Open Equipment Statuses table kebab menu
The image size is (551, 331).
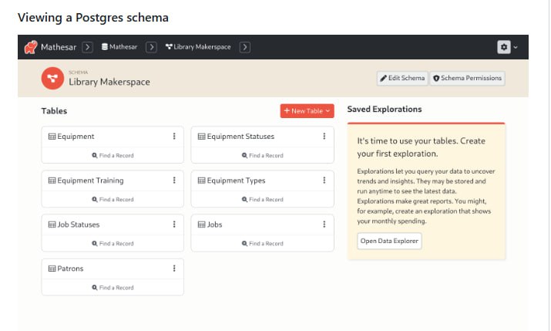324,137
